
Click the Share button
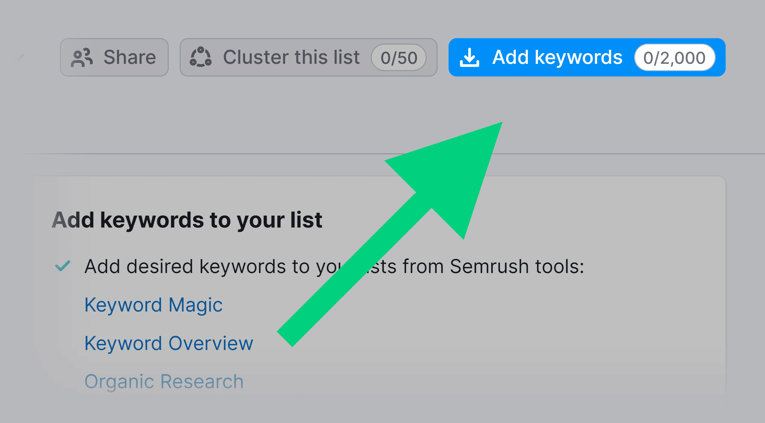click(114, 57)
